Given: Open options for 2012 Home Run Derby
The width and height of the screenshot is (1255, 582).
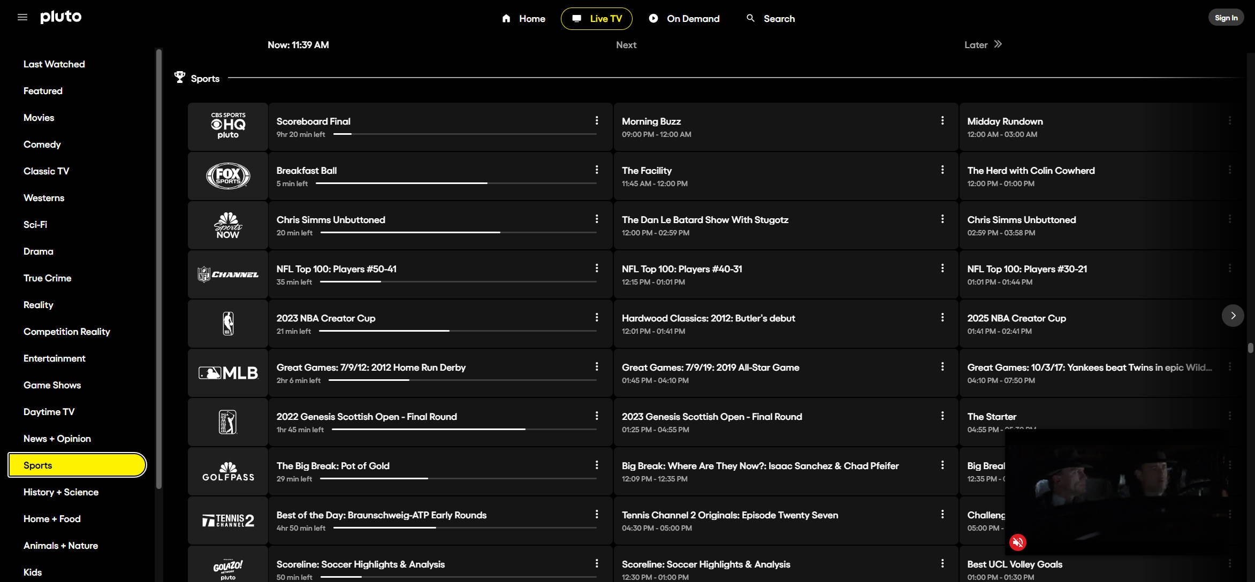Looking at the screenshot, I should tap(597, 367).
